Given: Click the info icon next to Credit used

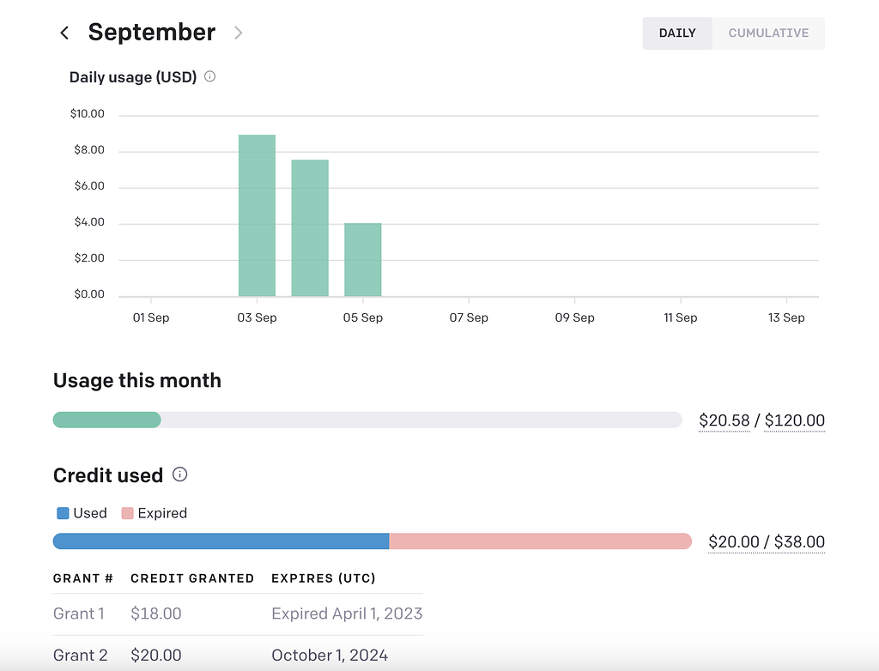Looking at the screenshot, I should pos(179,475).
